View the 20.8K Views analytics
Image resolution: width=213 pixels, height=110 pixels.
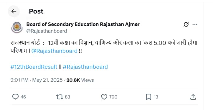(80, 80)
